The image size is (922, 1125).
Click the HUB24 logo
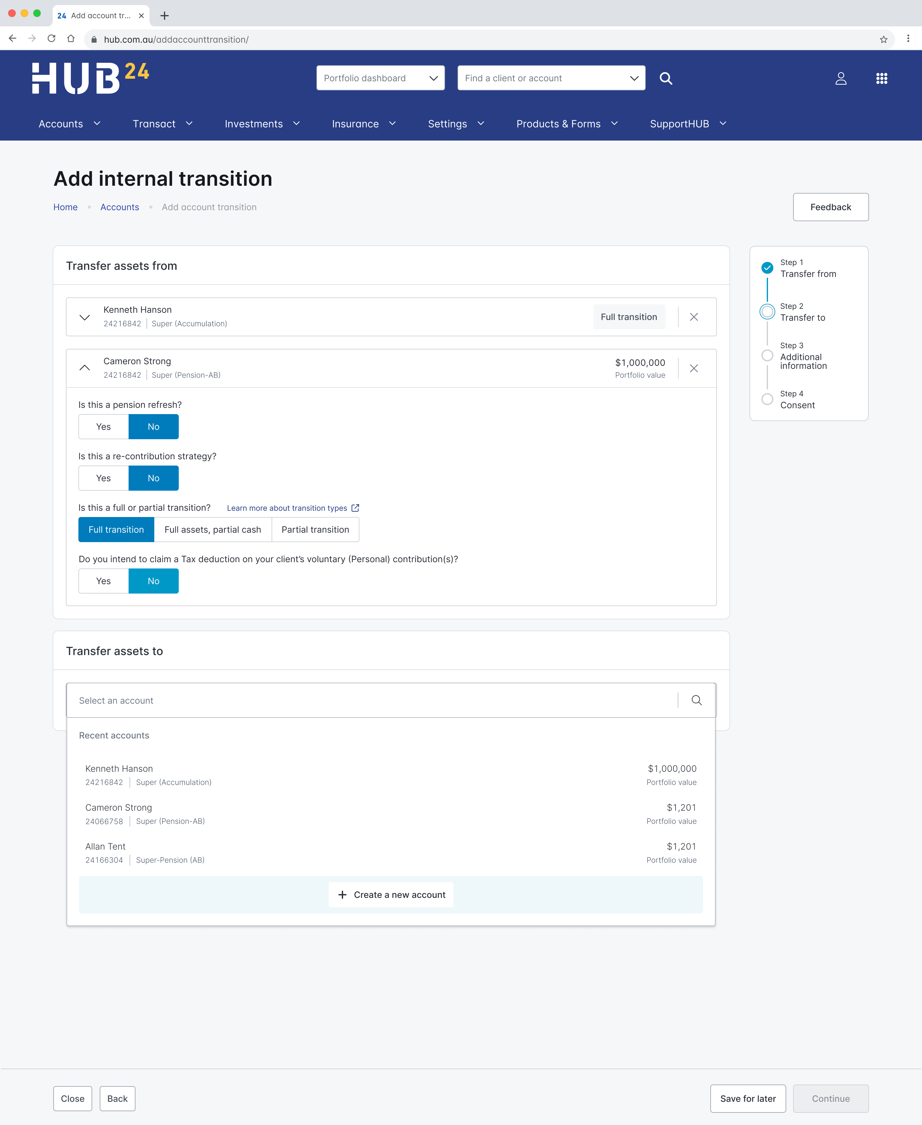(x=90, y=78)
